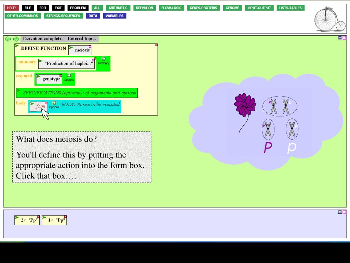Viewport: 350px width, 263px height.
Task: Click the "Execution complete." status text
Action: point(42,39)
